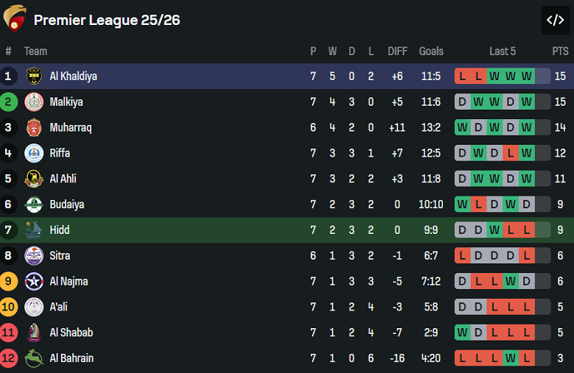
Task: Click Al Shabab's green W form badge
Action: [x=463, y=333]
